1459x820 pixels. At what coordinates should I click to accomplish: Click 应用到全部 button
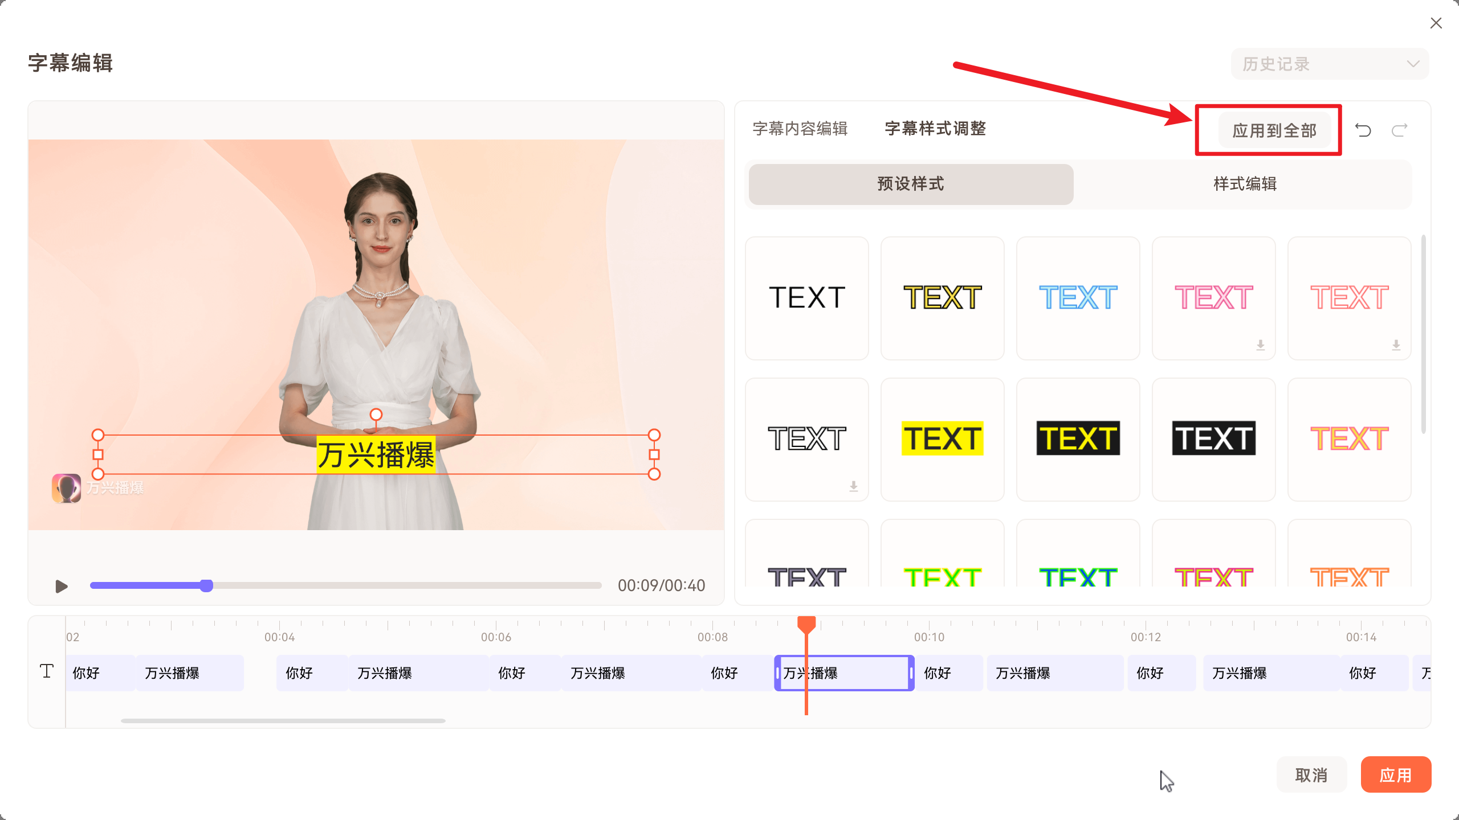1274,130
